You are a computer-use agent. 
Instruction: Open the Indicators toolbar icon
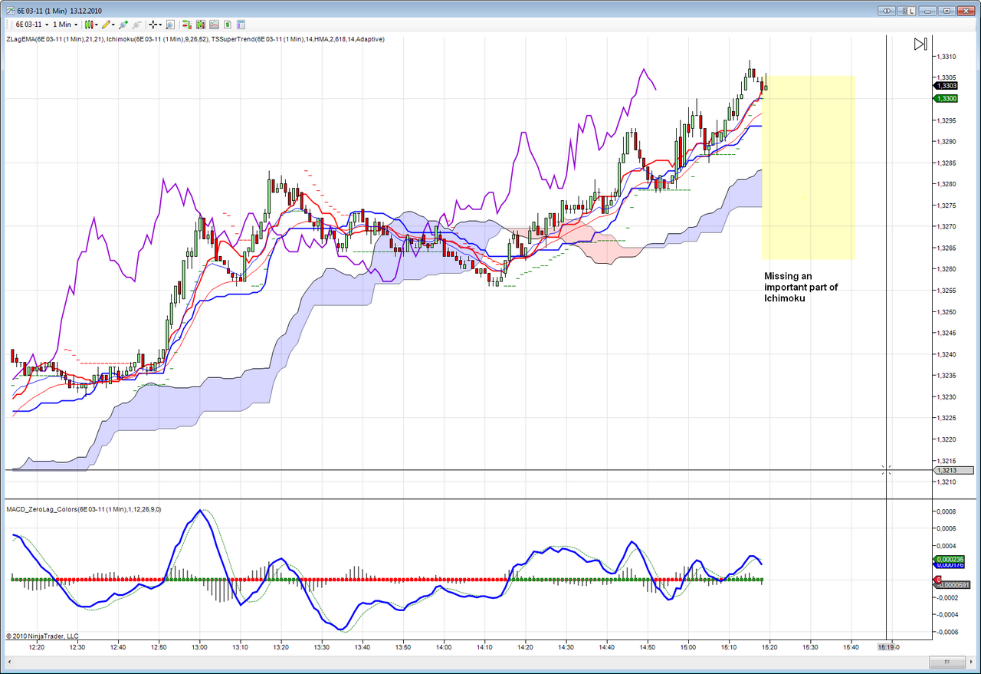click(x=214, y=25)
